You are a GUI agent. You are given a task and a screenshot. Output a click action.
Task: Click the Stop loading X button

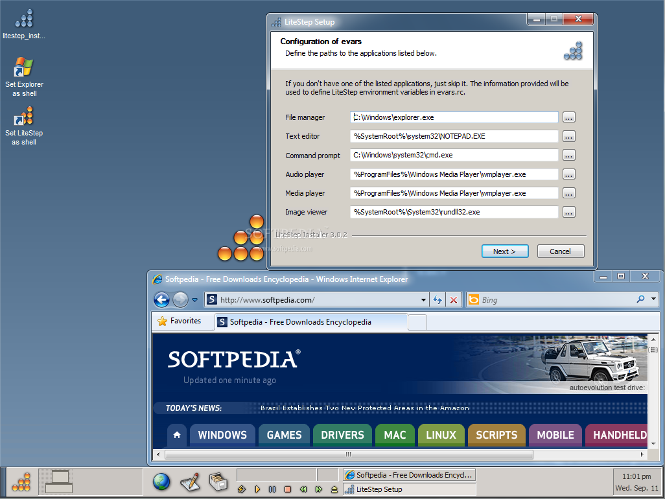coord(453,300)
